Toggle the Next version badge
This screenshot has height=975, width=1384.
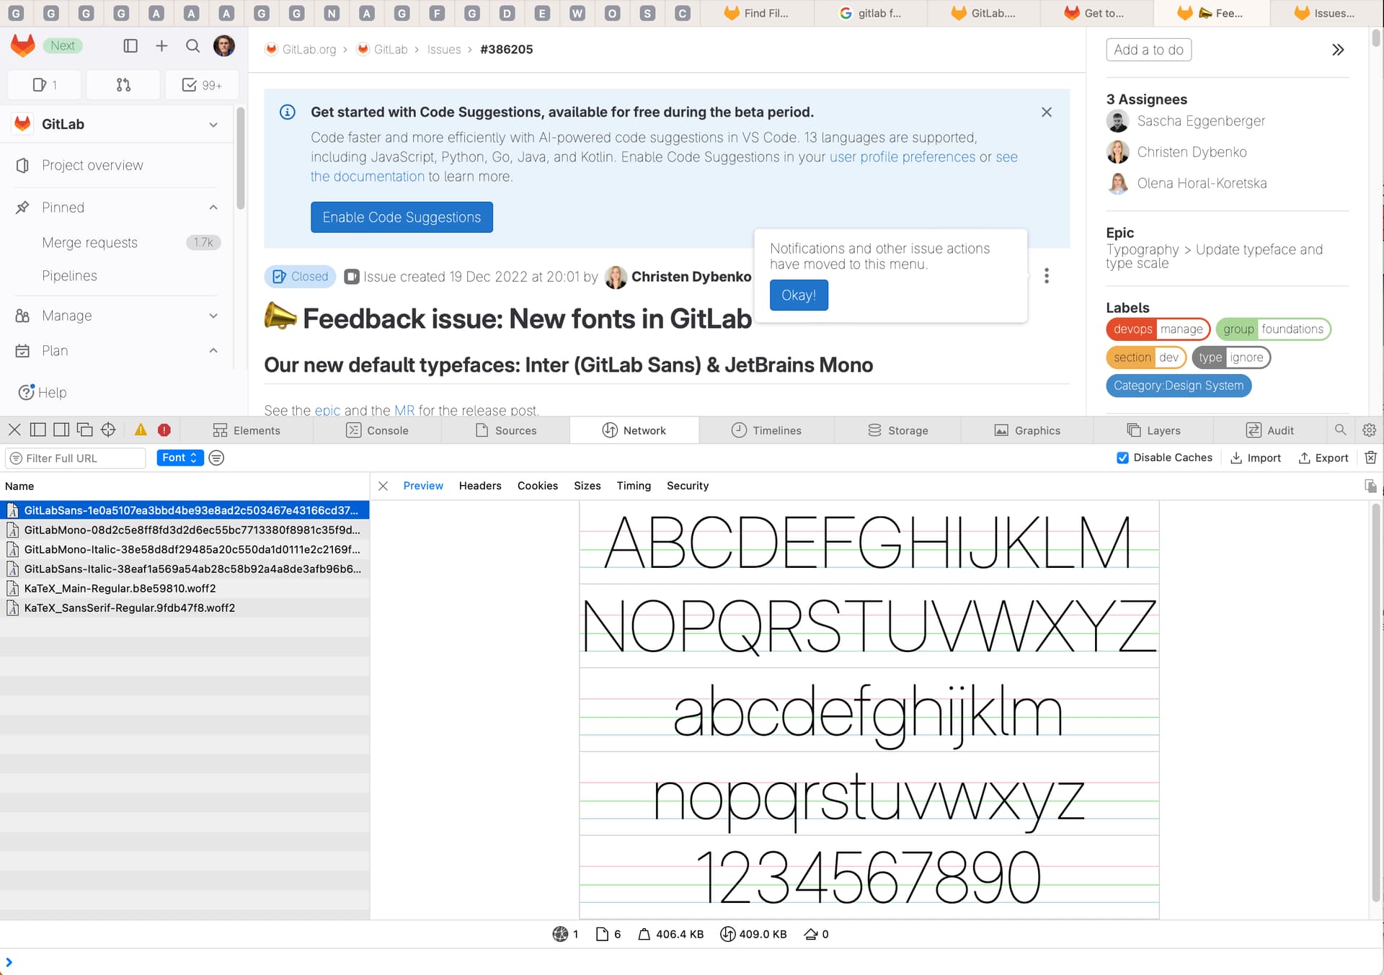tap(63, 45)
